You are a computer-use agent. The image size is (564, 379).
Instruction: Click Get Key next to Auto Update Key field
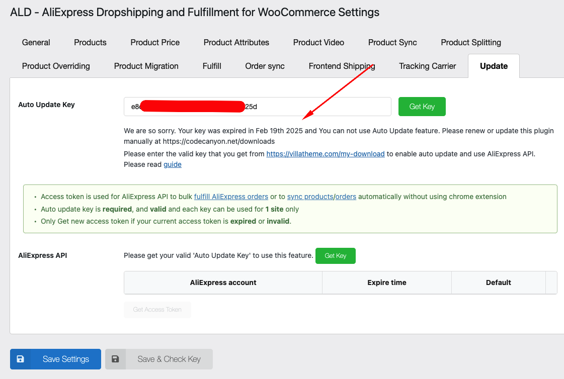point(422,107)
